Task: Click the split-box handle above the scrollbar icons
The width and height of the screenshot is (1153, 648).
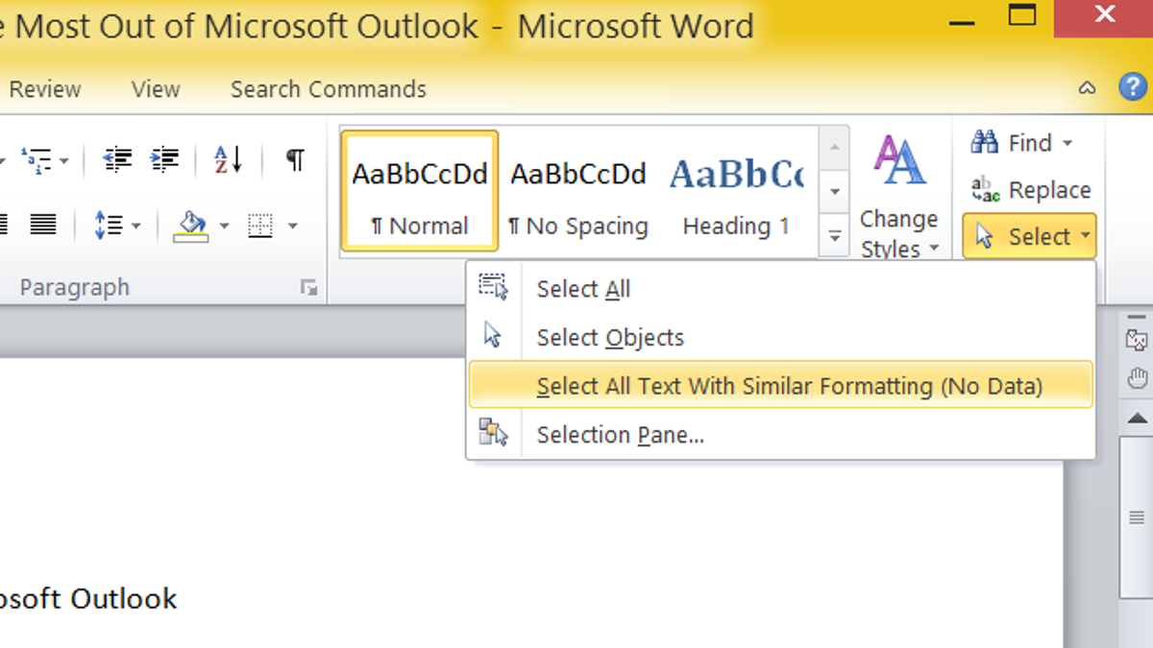Action: pos(1139,317)
